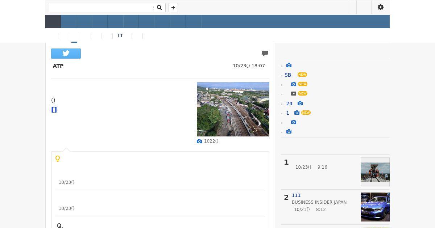Click the NEW badge beside the SB headline

click(x=302, y=75)
